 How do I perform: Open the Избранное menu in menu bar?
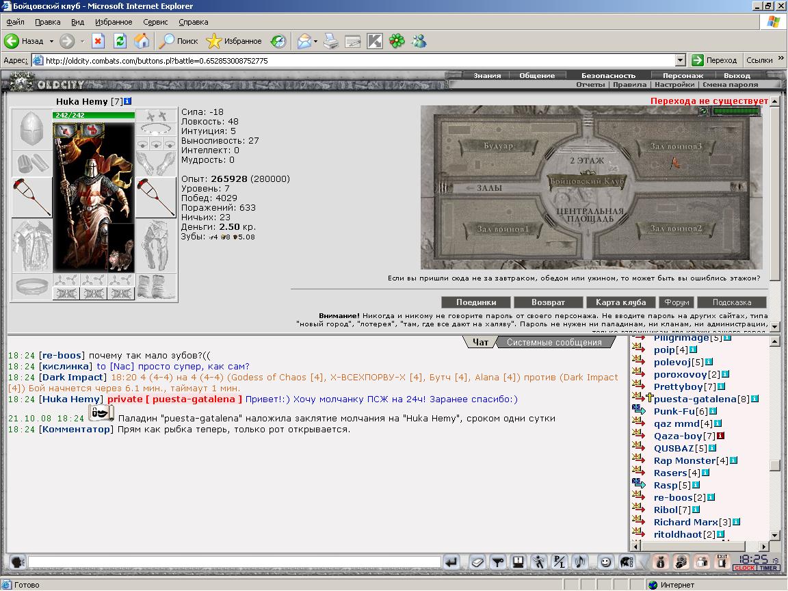coord(114,22)
